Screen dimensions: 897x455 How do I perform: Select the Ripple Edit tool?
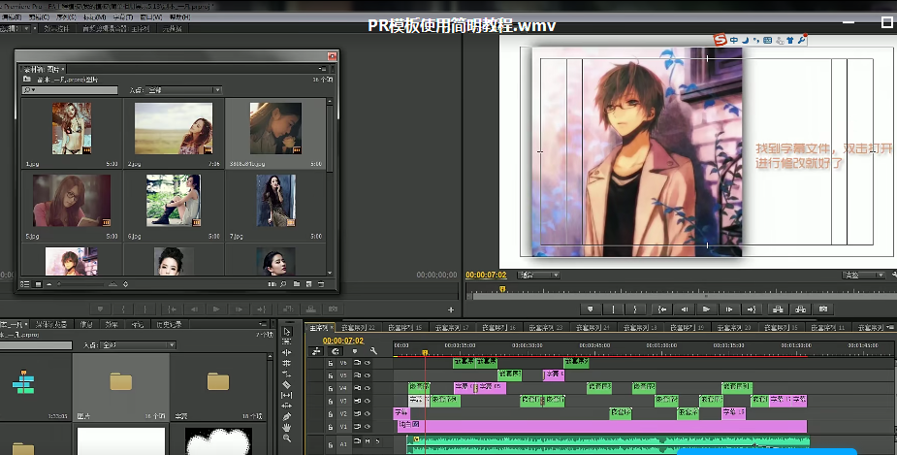click(x=287, y=352)
